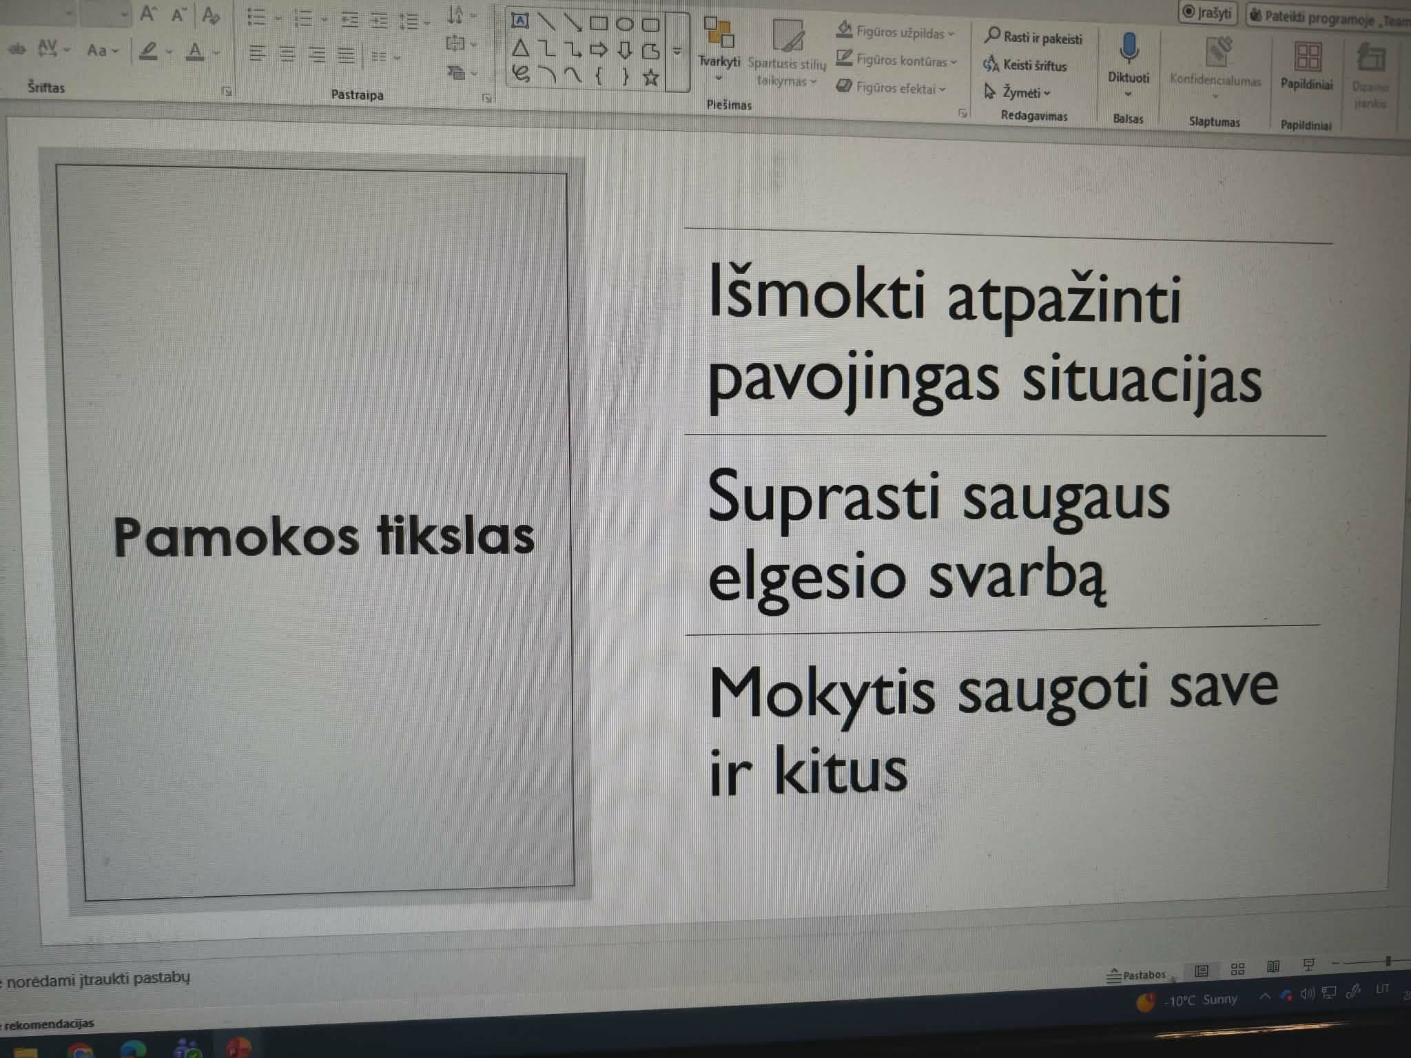Open Spartusis stilių taikymas gallery
This screenshot has width=1411, height=1058.
(787, 54)
